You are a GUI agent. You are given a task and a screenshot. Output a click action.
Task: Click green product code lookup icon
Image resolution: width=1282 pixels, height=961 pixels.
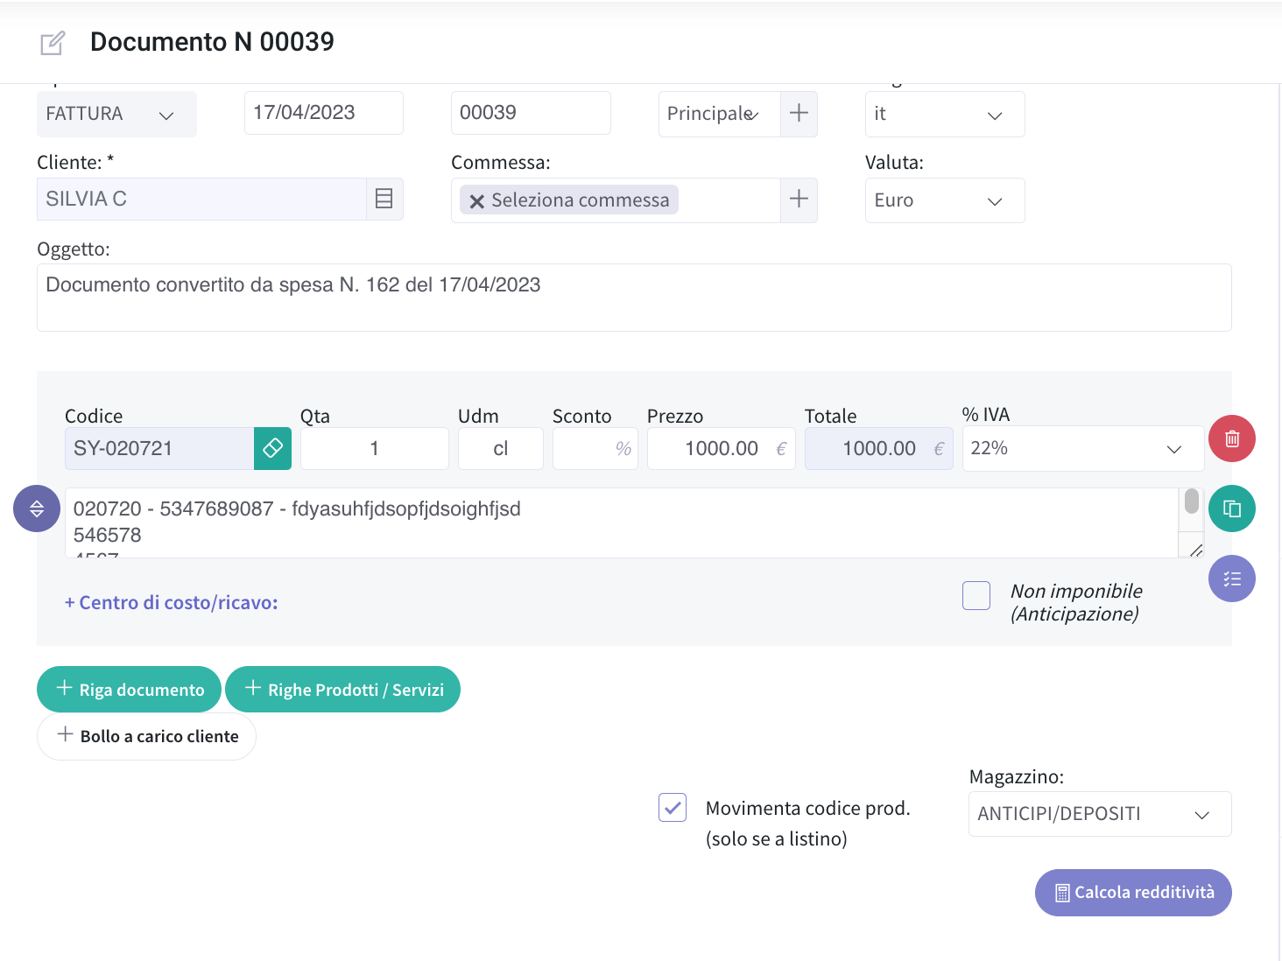coord(272,448)
